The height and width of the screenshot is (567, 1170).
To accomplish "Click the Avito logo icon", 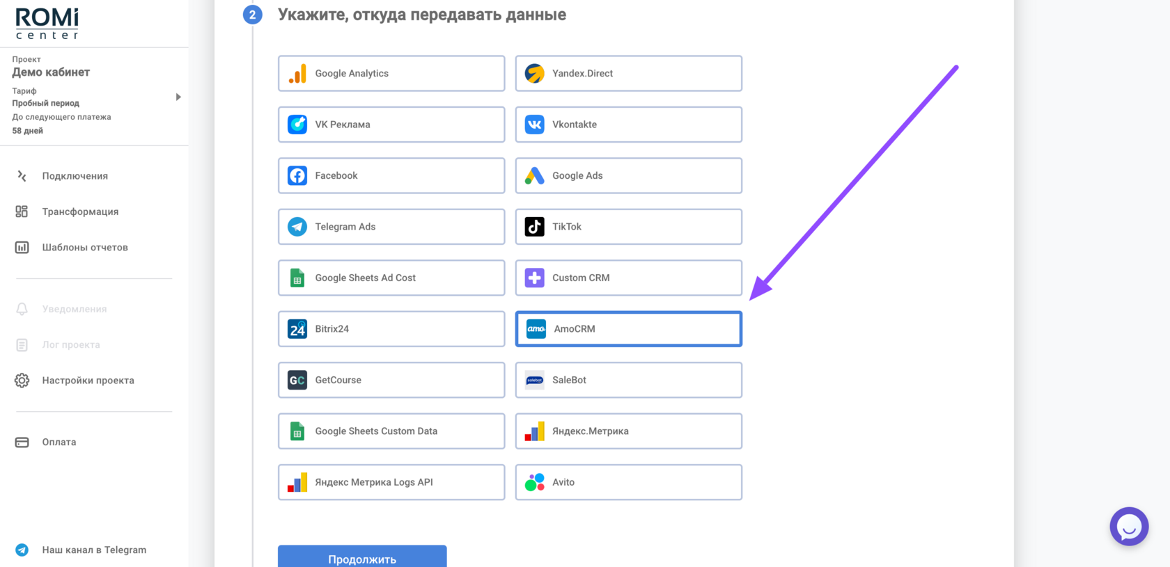I will tap(535, 482).
